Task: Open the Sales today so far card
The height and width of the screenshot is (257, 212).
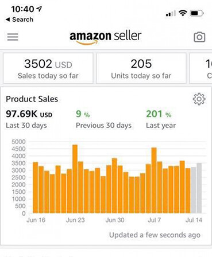Action: tap(48, 68)
